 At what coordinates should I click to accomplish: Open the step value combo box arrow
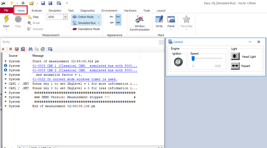click(x=65, y=17)
